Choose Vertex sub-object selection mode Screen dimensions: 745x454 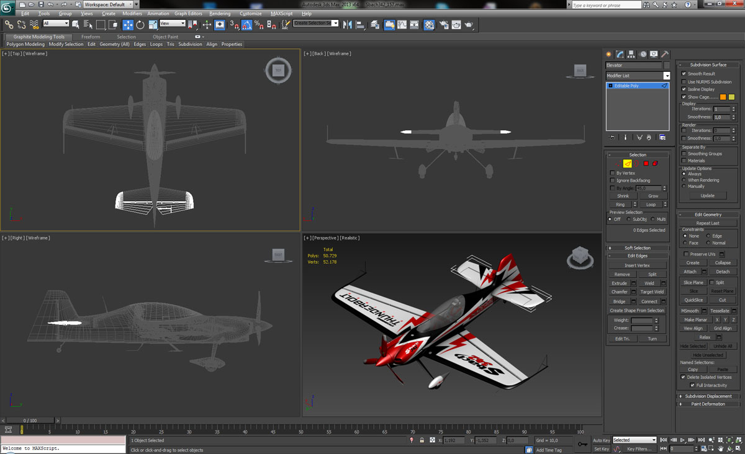(618, 163)
